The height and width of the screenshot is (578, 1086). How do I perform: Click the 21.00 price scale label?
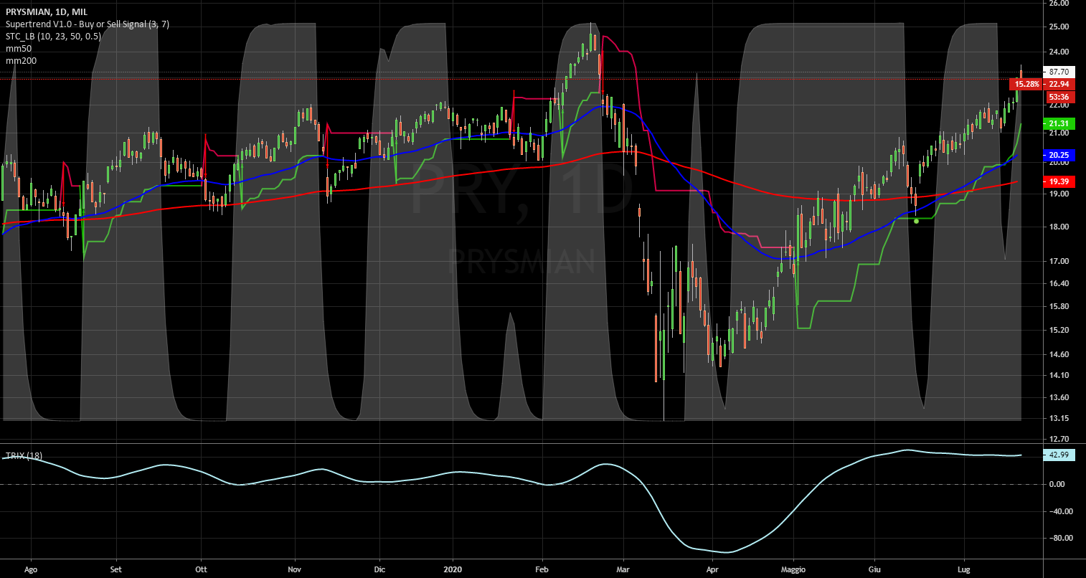1059,133
